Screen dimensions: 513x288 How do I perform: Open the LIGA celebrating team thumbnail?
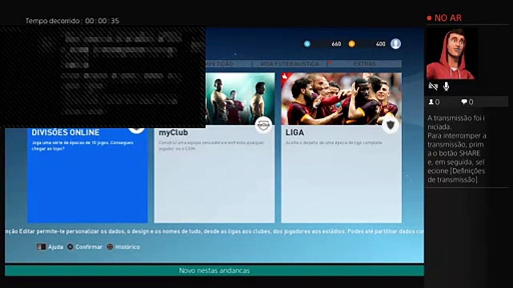[x=341, y=99]
